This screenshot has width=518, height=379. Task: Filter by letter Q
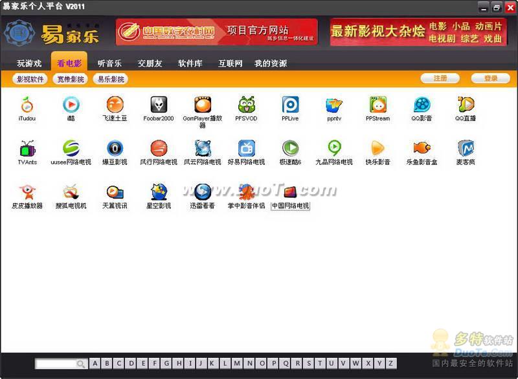pyautogui.click(x=286, y=363)
